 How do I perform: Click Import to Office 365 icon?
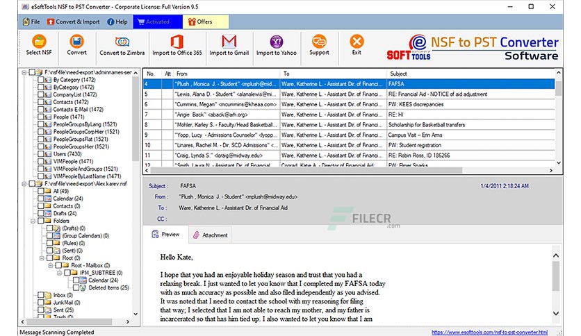coord(177,42)
